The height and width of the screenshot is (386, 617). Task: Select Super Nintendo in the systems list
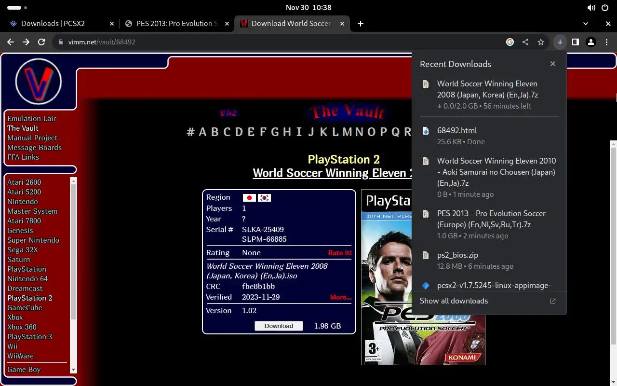point(33,240)
